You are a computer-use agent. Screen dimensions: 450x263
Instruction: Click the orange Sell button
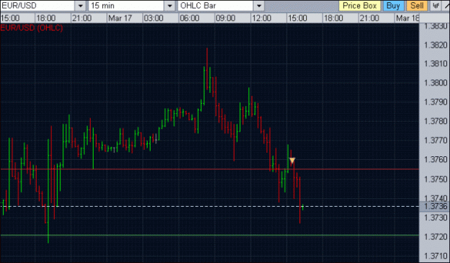pos(417,6)
